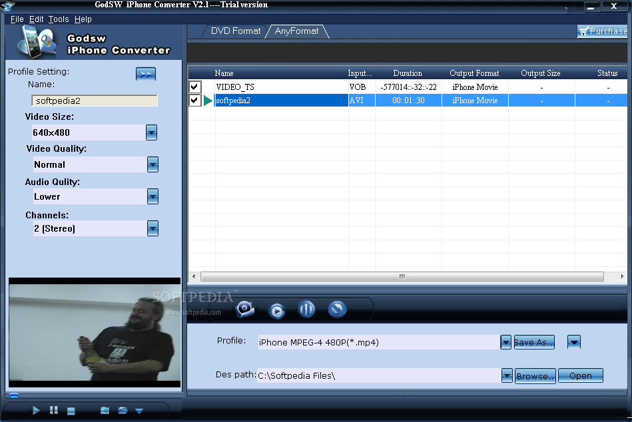Open the snapshot folder icon
Viewport: 632px width, 422px height.
(x=123, y=410)
